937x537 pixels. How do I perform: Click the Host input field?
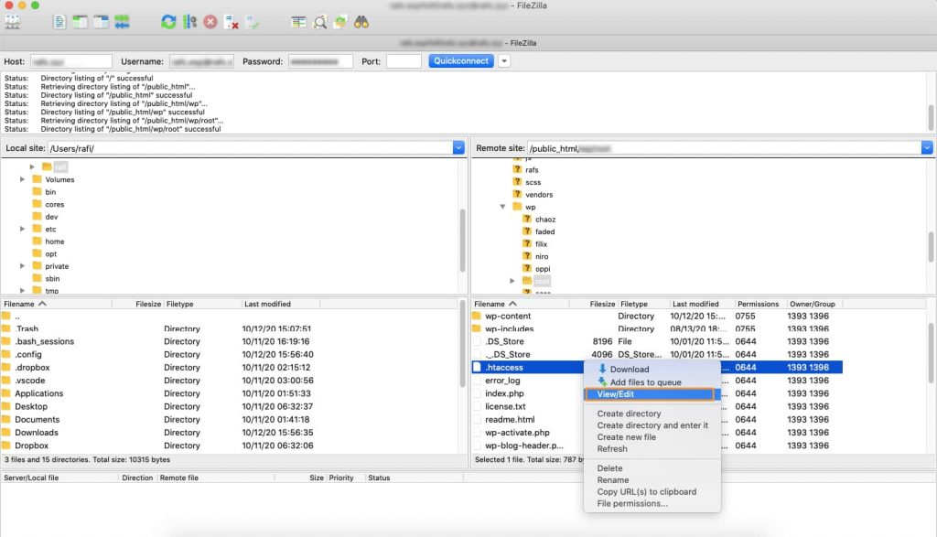[x=71, y=61]
